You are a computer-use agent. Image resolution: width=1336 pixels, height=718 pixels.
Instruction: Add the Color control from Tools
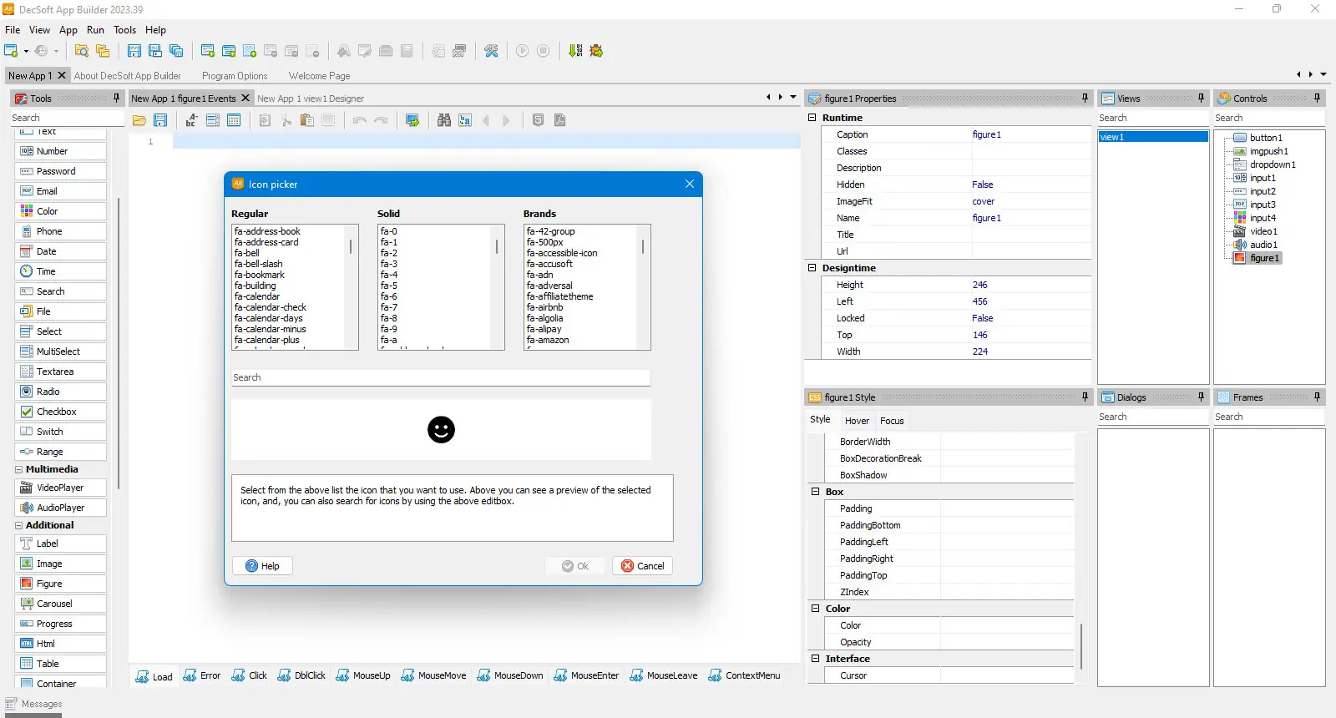[x=61, y=211]
